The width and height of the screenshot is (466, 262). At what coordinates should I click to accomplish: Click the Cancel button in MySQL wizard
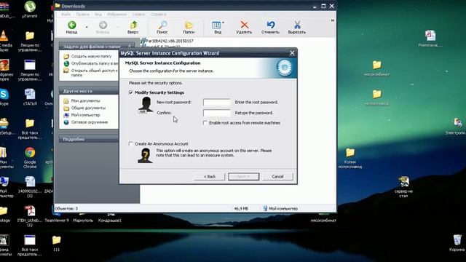(277, 176)
